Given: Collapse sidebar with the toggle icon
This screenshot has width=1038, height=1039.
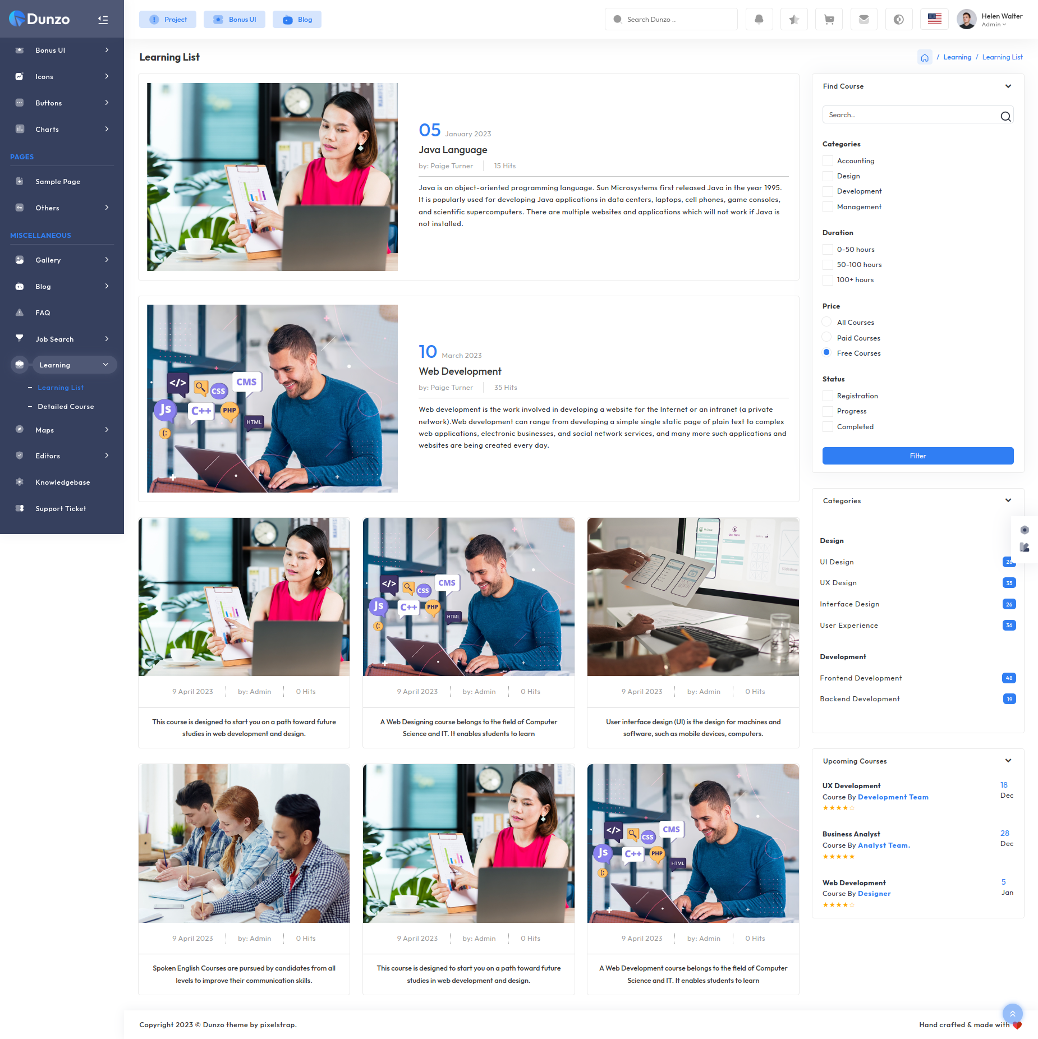Looking at the screenshot, I should pos(103,20).
